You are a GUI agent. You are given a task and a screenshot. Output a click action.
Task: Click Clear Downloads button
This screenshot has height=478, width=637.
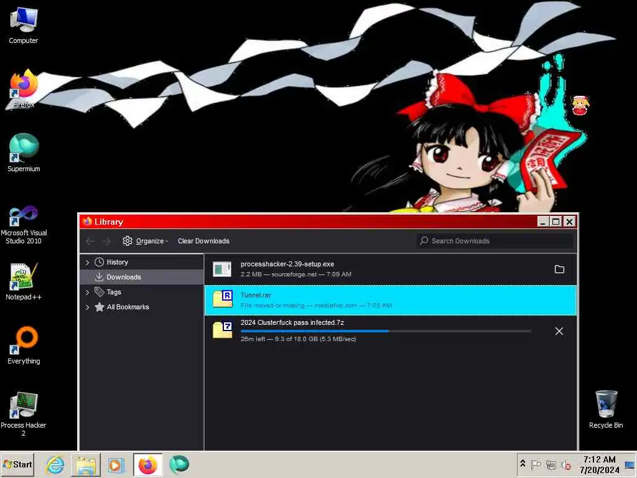tap(203, 241)
